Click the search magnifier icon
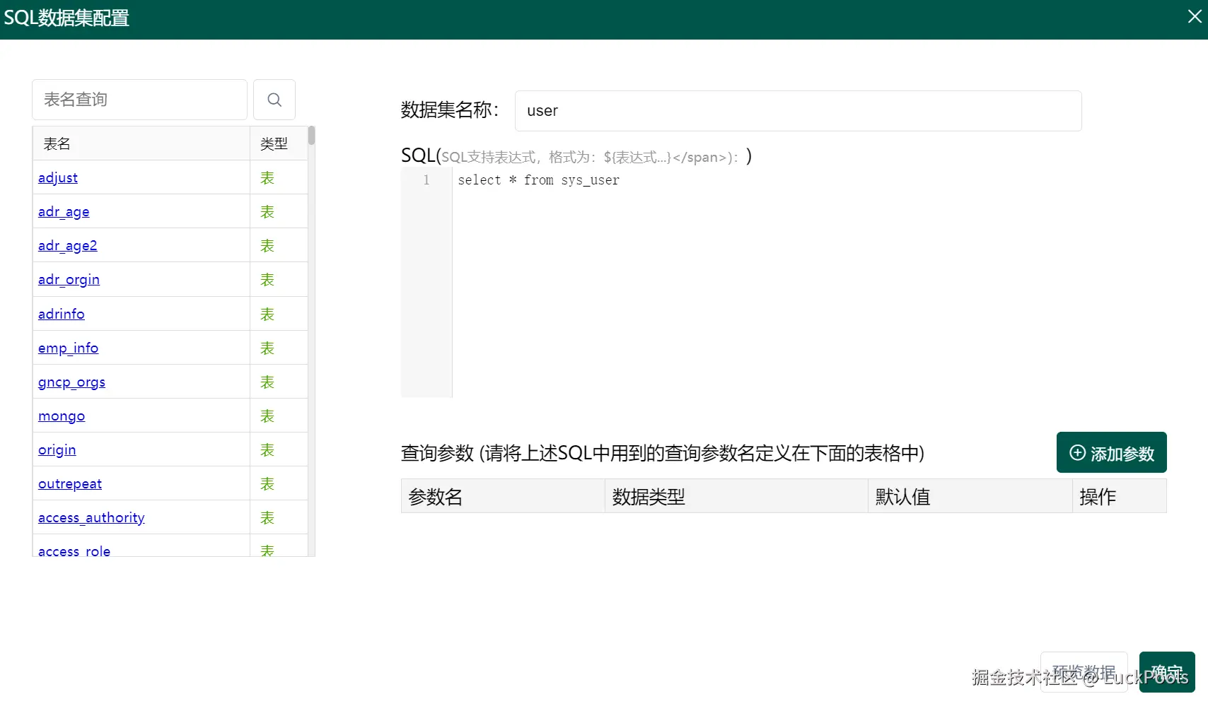The width and height of the screenshot is (1208, 706). pos(274,99)
